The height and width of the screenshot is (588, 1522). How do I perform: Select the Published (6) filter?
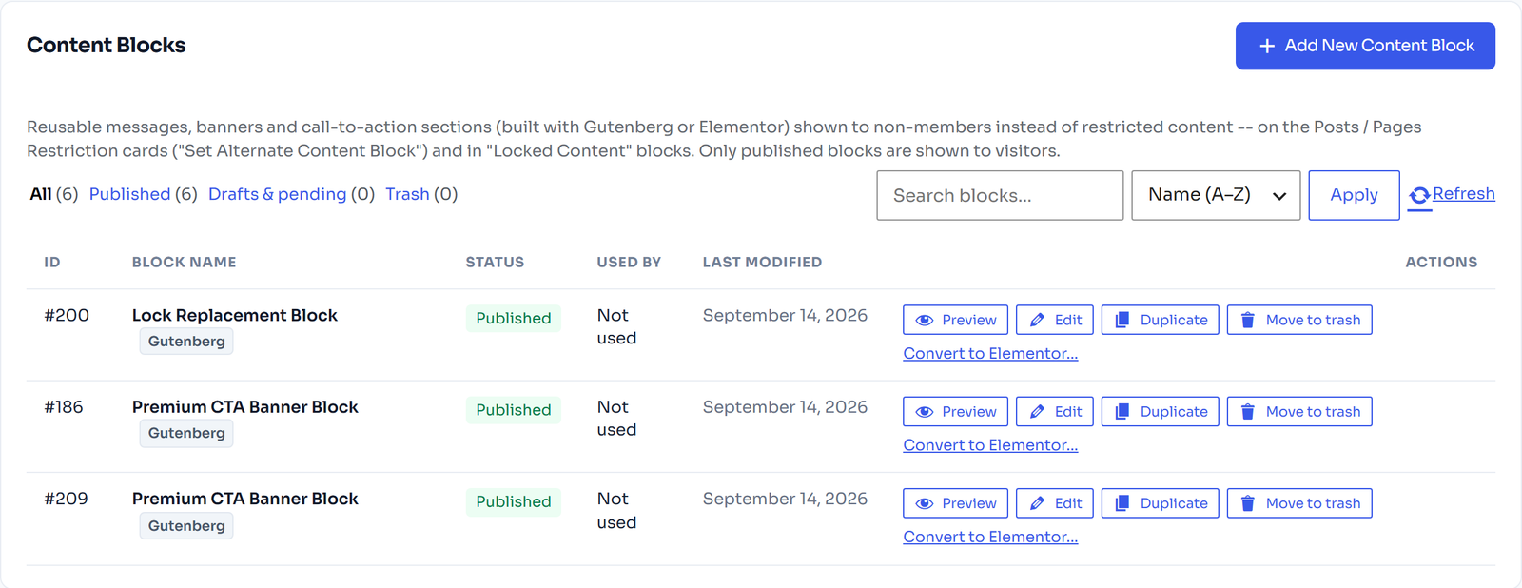click(143, 194)
